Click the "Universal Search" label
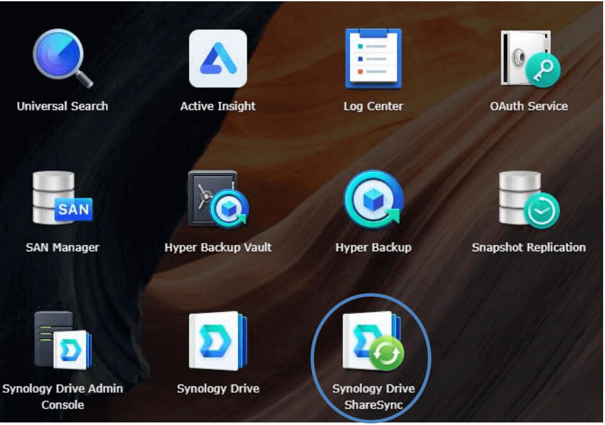 click(62, 106)
